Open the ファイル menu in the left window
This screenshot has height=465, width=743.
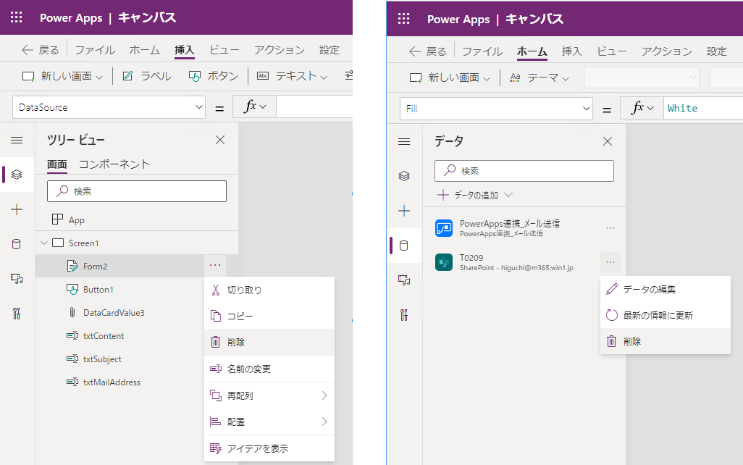95,50
